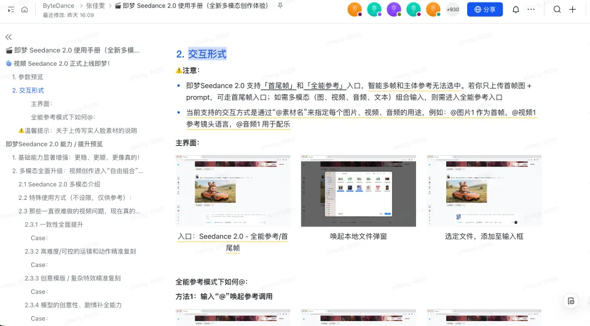Open the 选定文件 添加至输入框 screenshot

pyautogui.click(x=484, y=191)
